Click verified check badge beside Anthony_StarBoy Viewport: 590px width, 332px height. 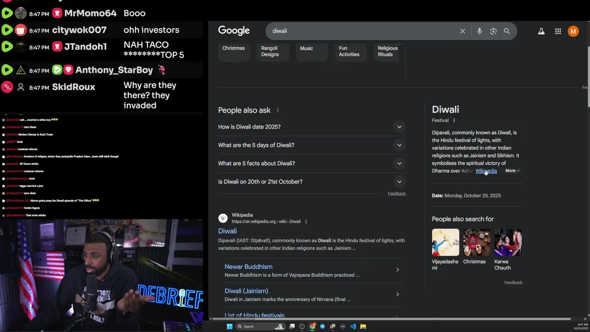coord(57,70)
